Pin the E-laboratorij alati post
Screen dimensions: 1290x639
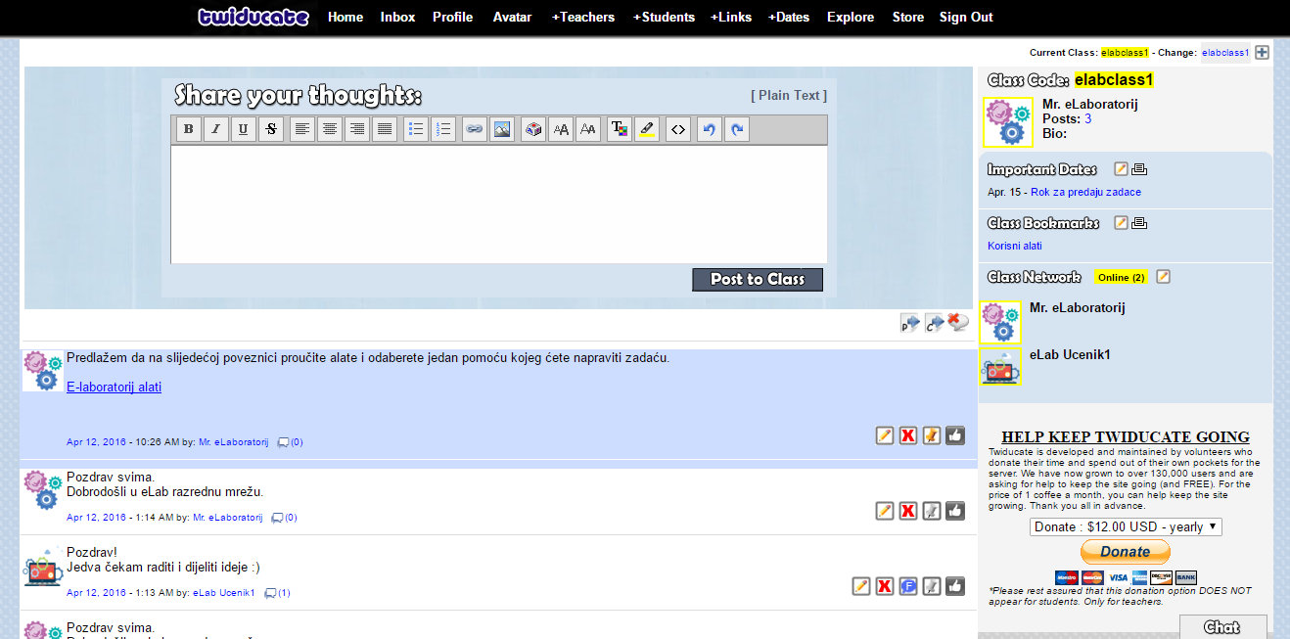932,435
